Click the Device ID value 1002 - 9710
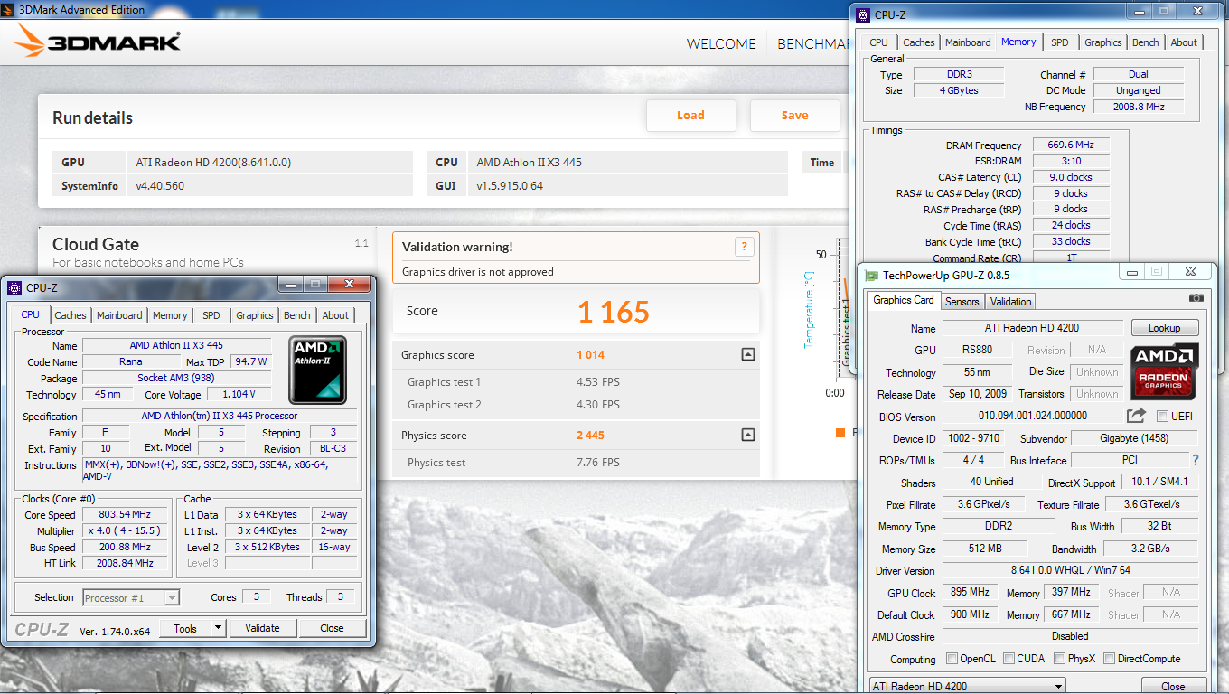Viewport: 1229px width, 694px height. point(971,438)
